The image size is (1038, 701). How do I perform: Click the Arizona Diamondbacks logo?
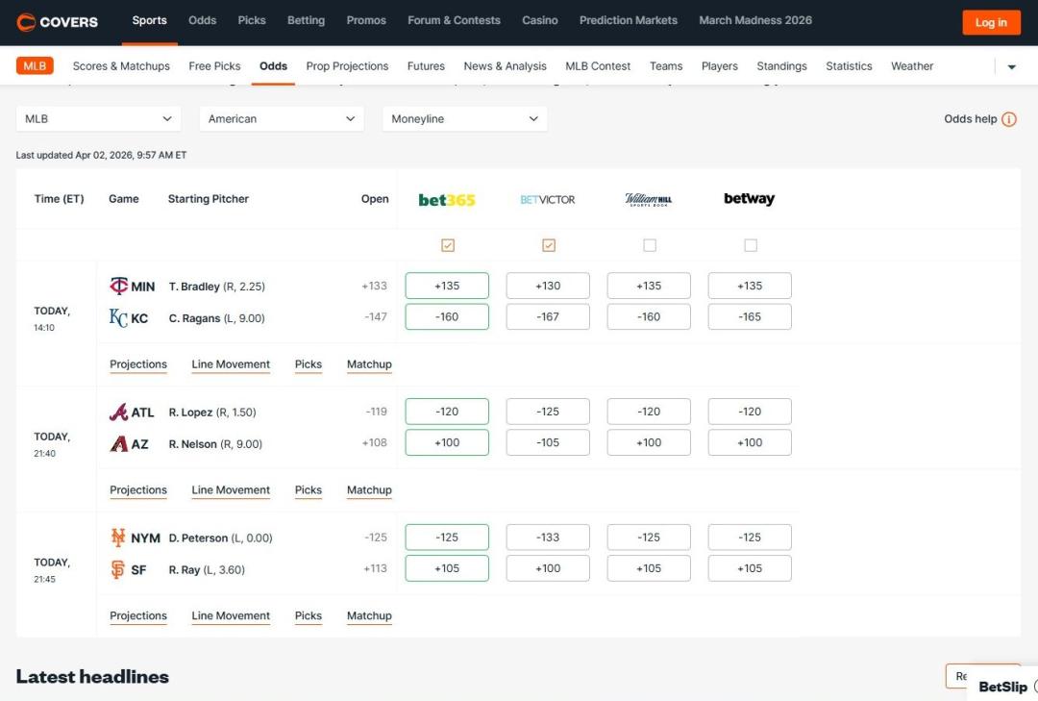(118, 444)
